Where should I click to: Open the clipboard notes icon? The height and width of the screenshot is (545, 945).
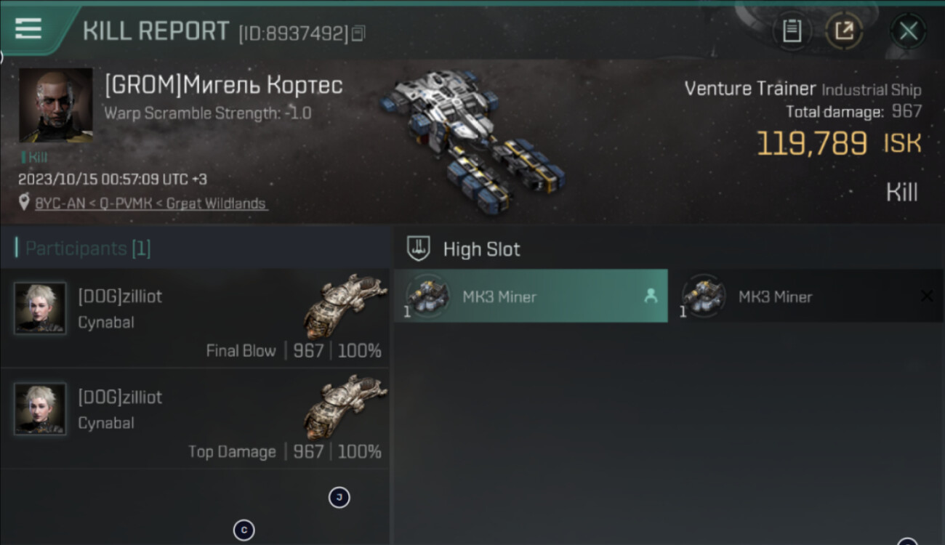(792, 31)
